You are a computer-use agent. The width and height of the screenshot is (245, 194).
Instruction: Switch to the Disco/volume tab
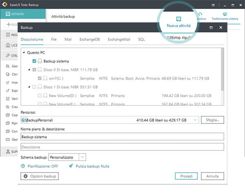(x=32, y=39)
